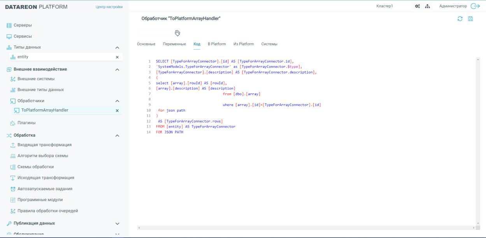486x238 pixels.
Task: Open Входящая трансформация in sidebar
Action: pyautogui.click(x=44, y=145)
